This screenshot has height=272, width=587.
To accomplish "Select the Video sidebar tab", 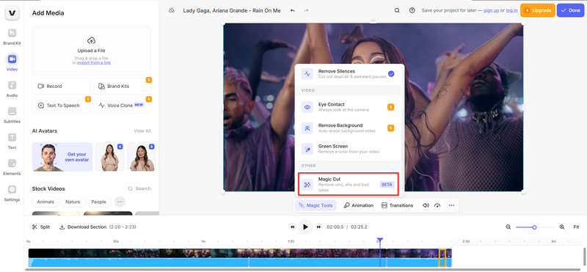I will click(x=12, y=62).
